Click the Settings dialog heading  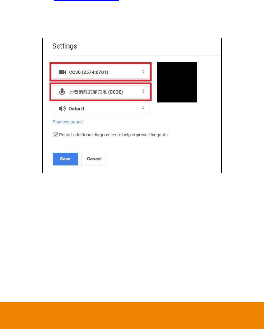click(x=65, y=46)
